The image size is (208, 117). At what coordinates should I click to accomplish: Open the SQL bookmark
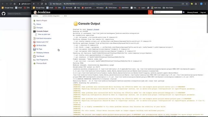coord(134,8)
